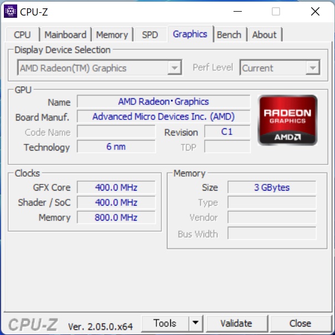Click the GPU Name field

(164, 102)
